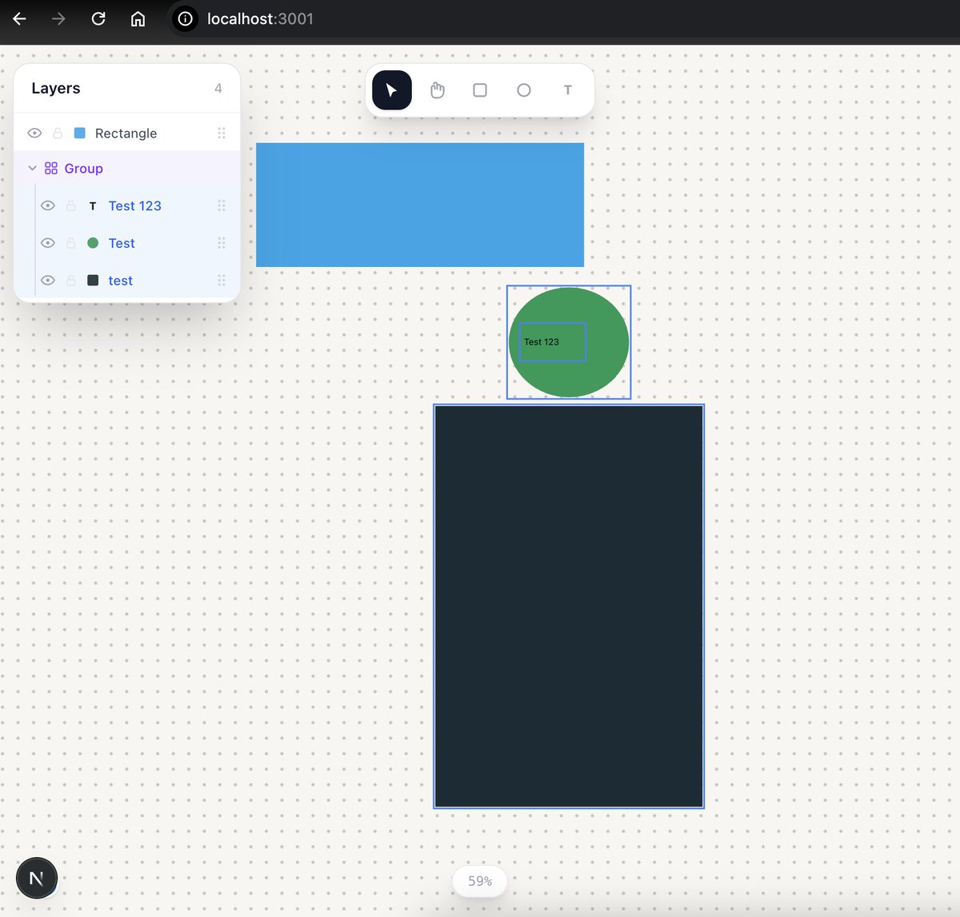
Task: Hide the dark test layer
Action: click(x=48, y=281)
